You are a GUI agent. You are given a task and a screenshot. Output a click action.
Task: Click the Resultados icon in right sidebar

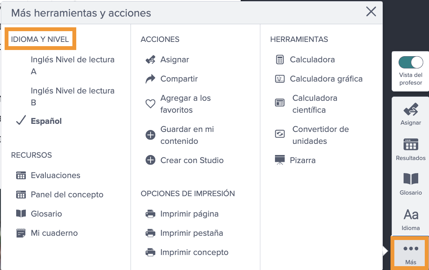click(x=411, y=144)
